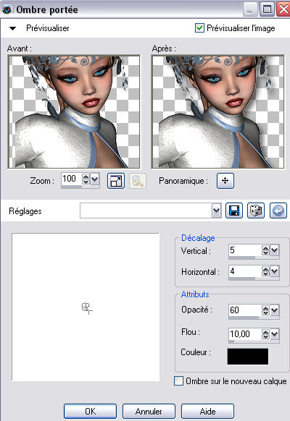Image resolution: width=290 pixels, height=421 pixels.
Task: Confirm the drop shadow with OK
Action: tap(90, 412)
